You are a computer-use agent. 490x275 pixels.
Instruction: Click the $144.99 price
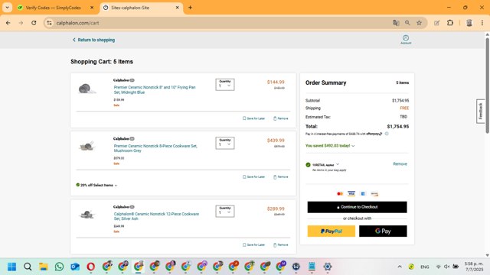(x=276, y=82)
